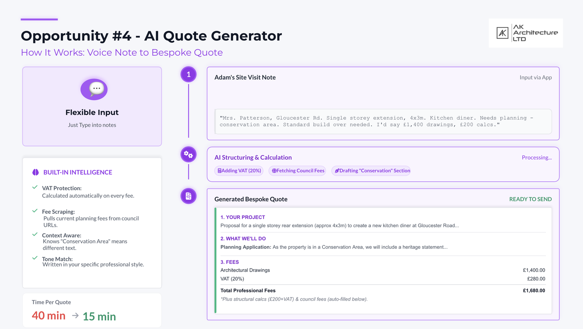
Task: Click the speech bubble Flexible Input icon
Action: 94,89
